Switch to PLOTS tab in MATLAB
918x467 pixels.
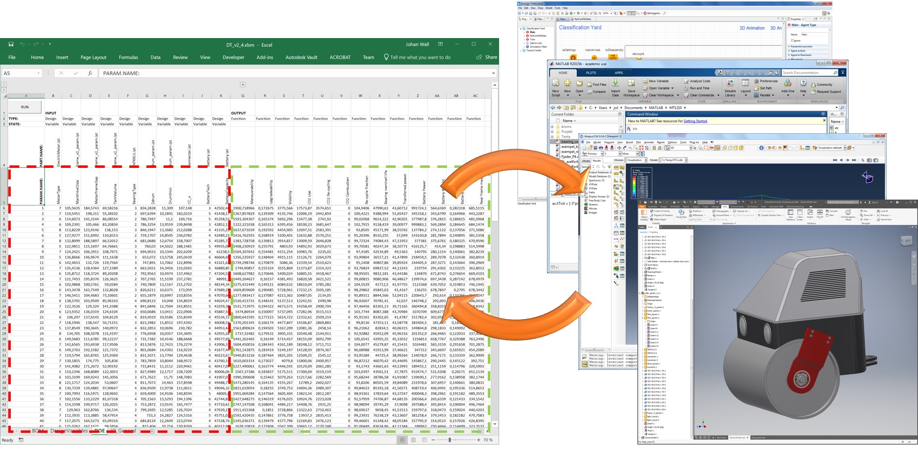coord(591,73)
